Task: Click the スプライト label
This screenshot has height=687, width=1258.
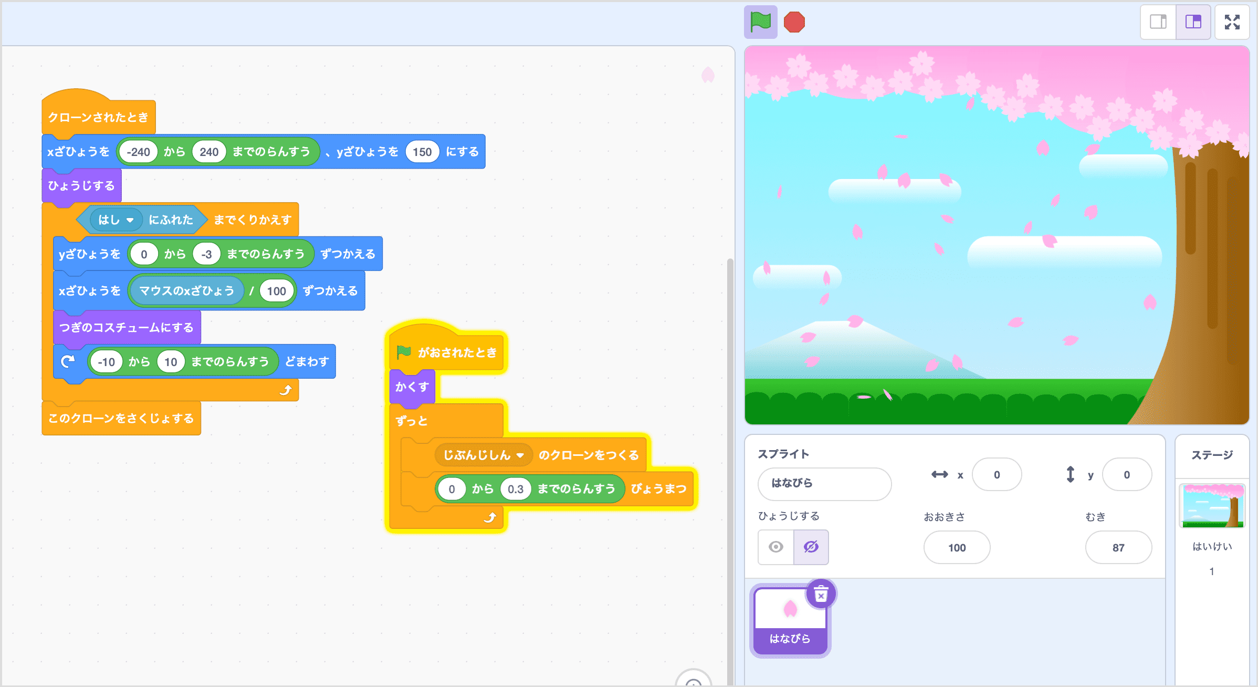Action: [783, 454]
